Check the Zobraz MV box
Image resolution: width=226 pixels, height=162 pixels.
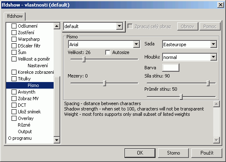click(x=14, y=99)
